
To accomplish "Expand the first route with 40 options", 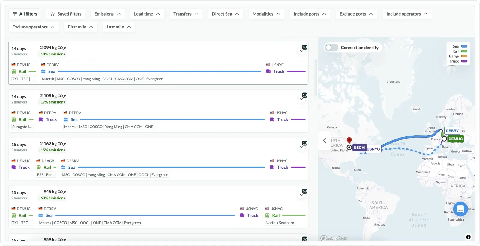I will [301, 51].
